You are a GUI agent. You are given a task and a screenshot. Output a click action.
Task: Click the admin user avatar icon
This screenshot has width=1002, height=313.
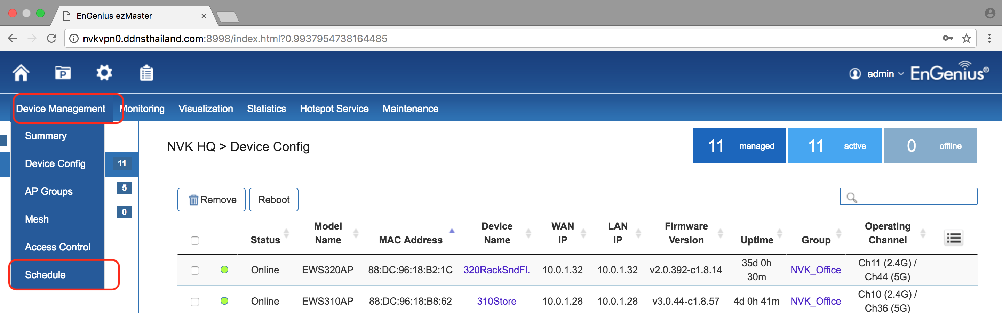click(854, 73)
